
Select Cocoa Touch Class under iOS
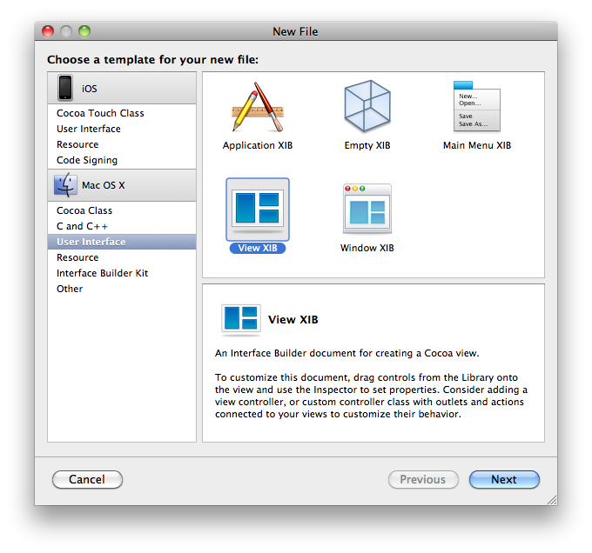(x=100, y=113)
